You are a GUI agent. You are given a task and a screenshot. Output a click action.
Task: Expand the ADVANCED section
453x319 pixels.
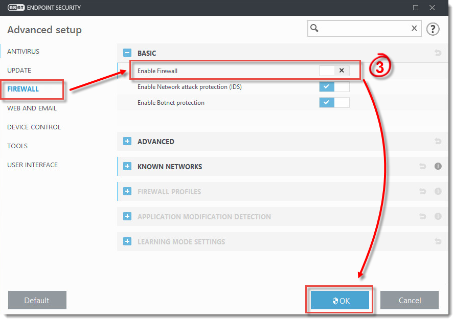click(x=127, y=141)
